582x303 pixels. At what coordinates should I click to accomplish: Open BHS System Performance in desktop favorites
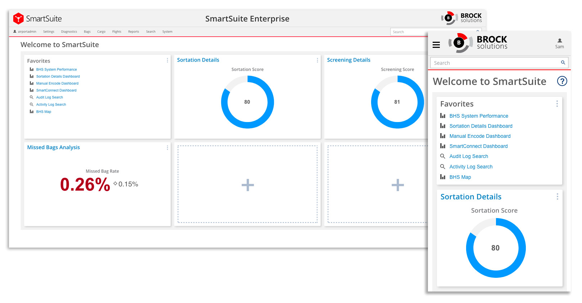57,69
